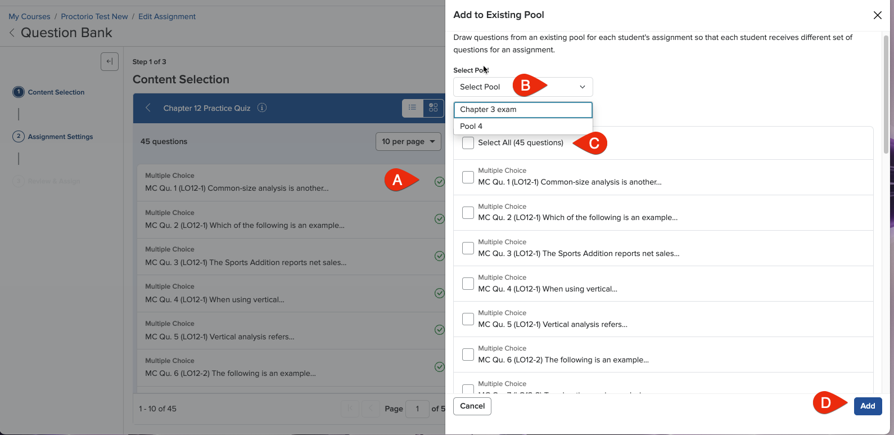Go to first page of questions
Image resolution: width=894 pixels, height=435 pixels.
click(350, 409)
